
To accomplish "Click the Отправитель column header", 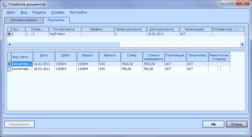I will 228,29.
